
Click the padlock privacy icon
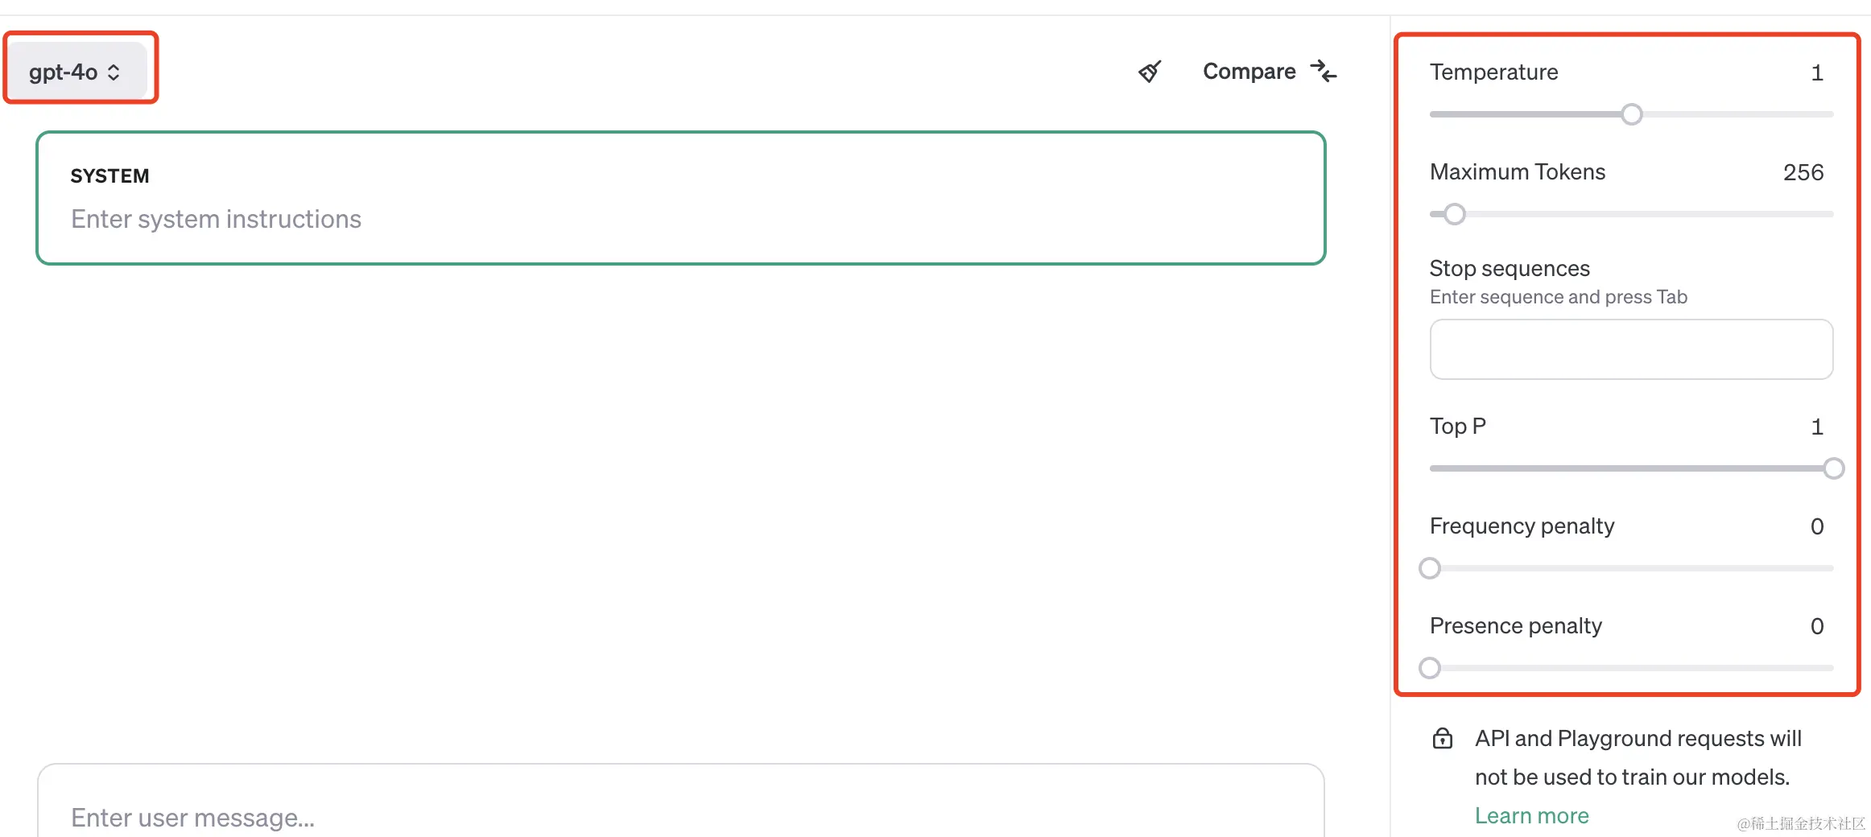tap(1443, 738)
